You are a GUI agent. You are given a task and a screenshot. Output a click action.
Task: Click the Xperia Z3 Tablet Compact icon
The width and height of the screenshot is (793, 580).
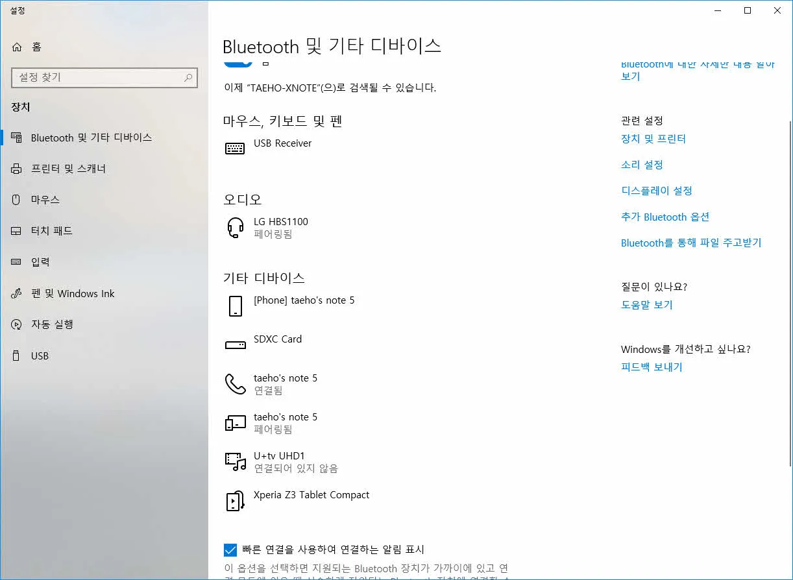(x=235, y=501)
